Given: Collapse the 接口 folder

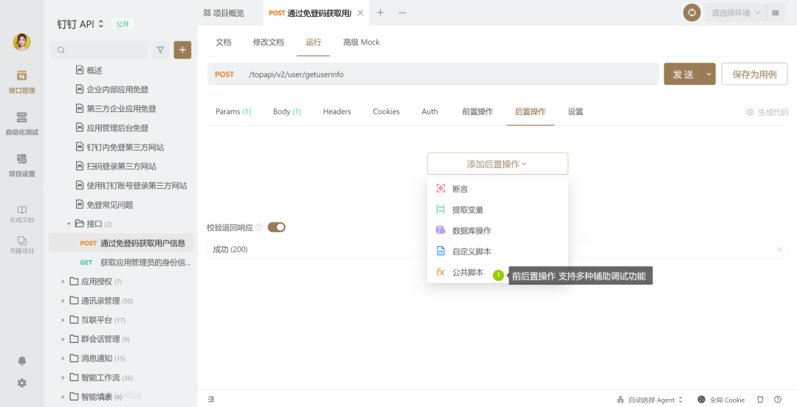Looking at the screenshot, I should 69,223.
